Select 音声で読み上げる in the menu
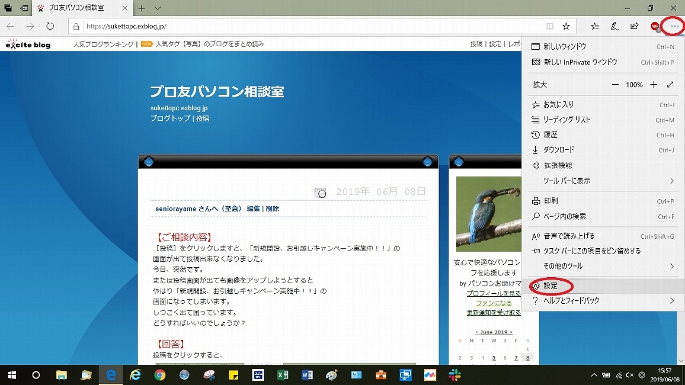The width and height of the screenshot is (685, 385). tap(603, 236)
